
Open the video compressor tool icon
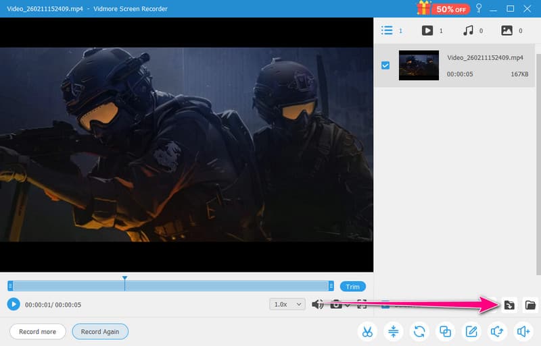click(x=393, y=331)
